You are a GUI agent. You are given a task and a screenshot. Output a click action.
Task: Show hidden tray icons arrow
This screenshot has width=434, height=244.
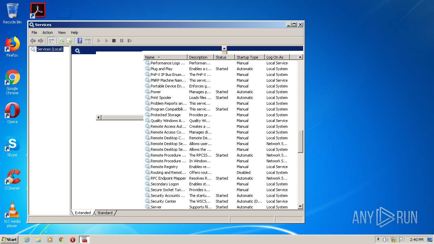click(378, 240)
